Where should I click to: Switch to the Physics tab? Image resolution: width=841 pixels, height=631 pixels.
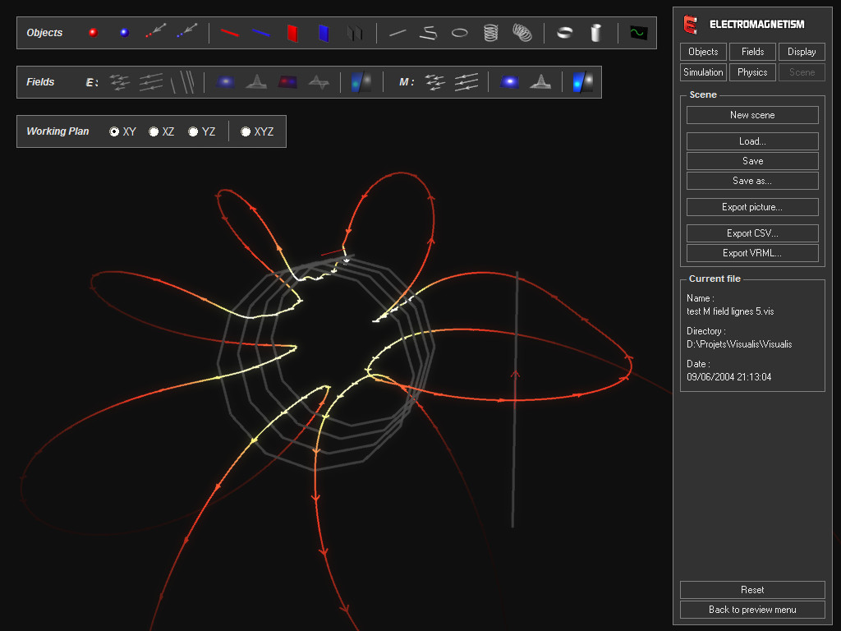(x=751, y=71)
